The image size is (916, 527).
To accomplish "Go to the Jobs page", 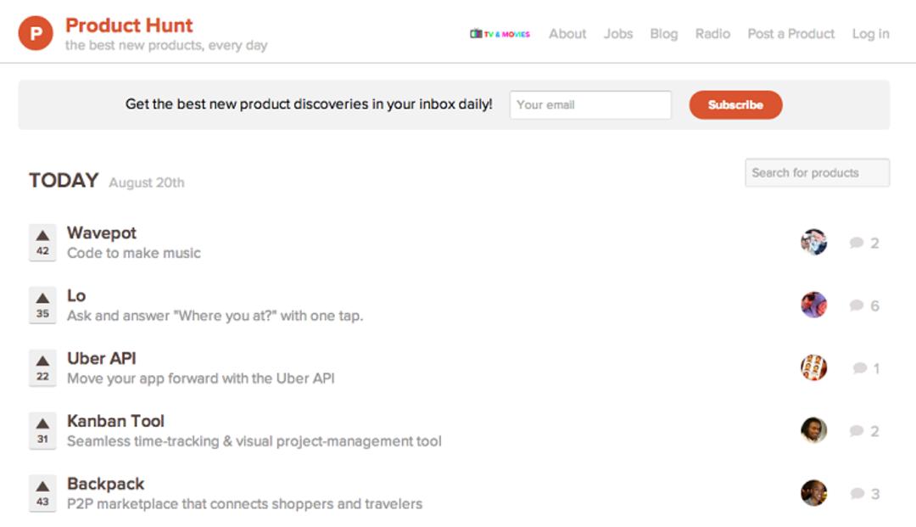I will [x=618, y=34].
